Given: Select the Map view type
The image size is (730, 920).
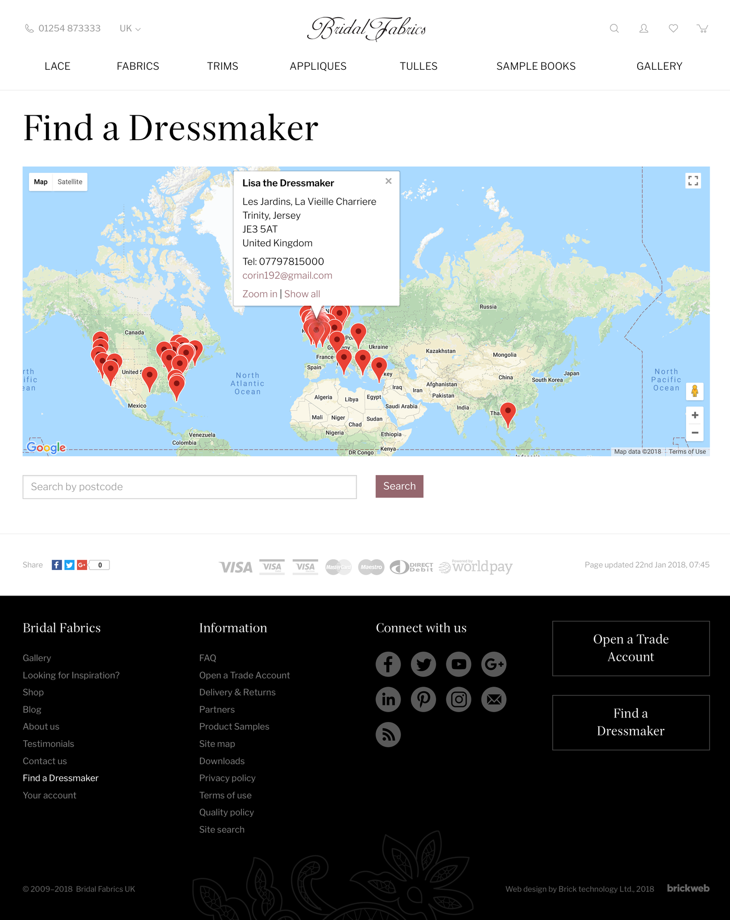Looking at the screenshot, I should coord(41,182).
